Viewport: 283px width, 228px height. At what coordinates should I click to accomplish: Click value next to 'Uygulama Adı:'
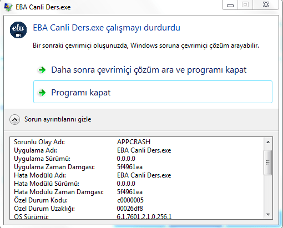pyautogui.click(x=144, y=150)
